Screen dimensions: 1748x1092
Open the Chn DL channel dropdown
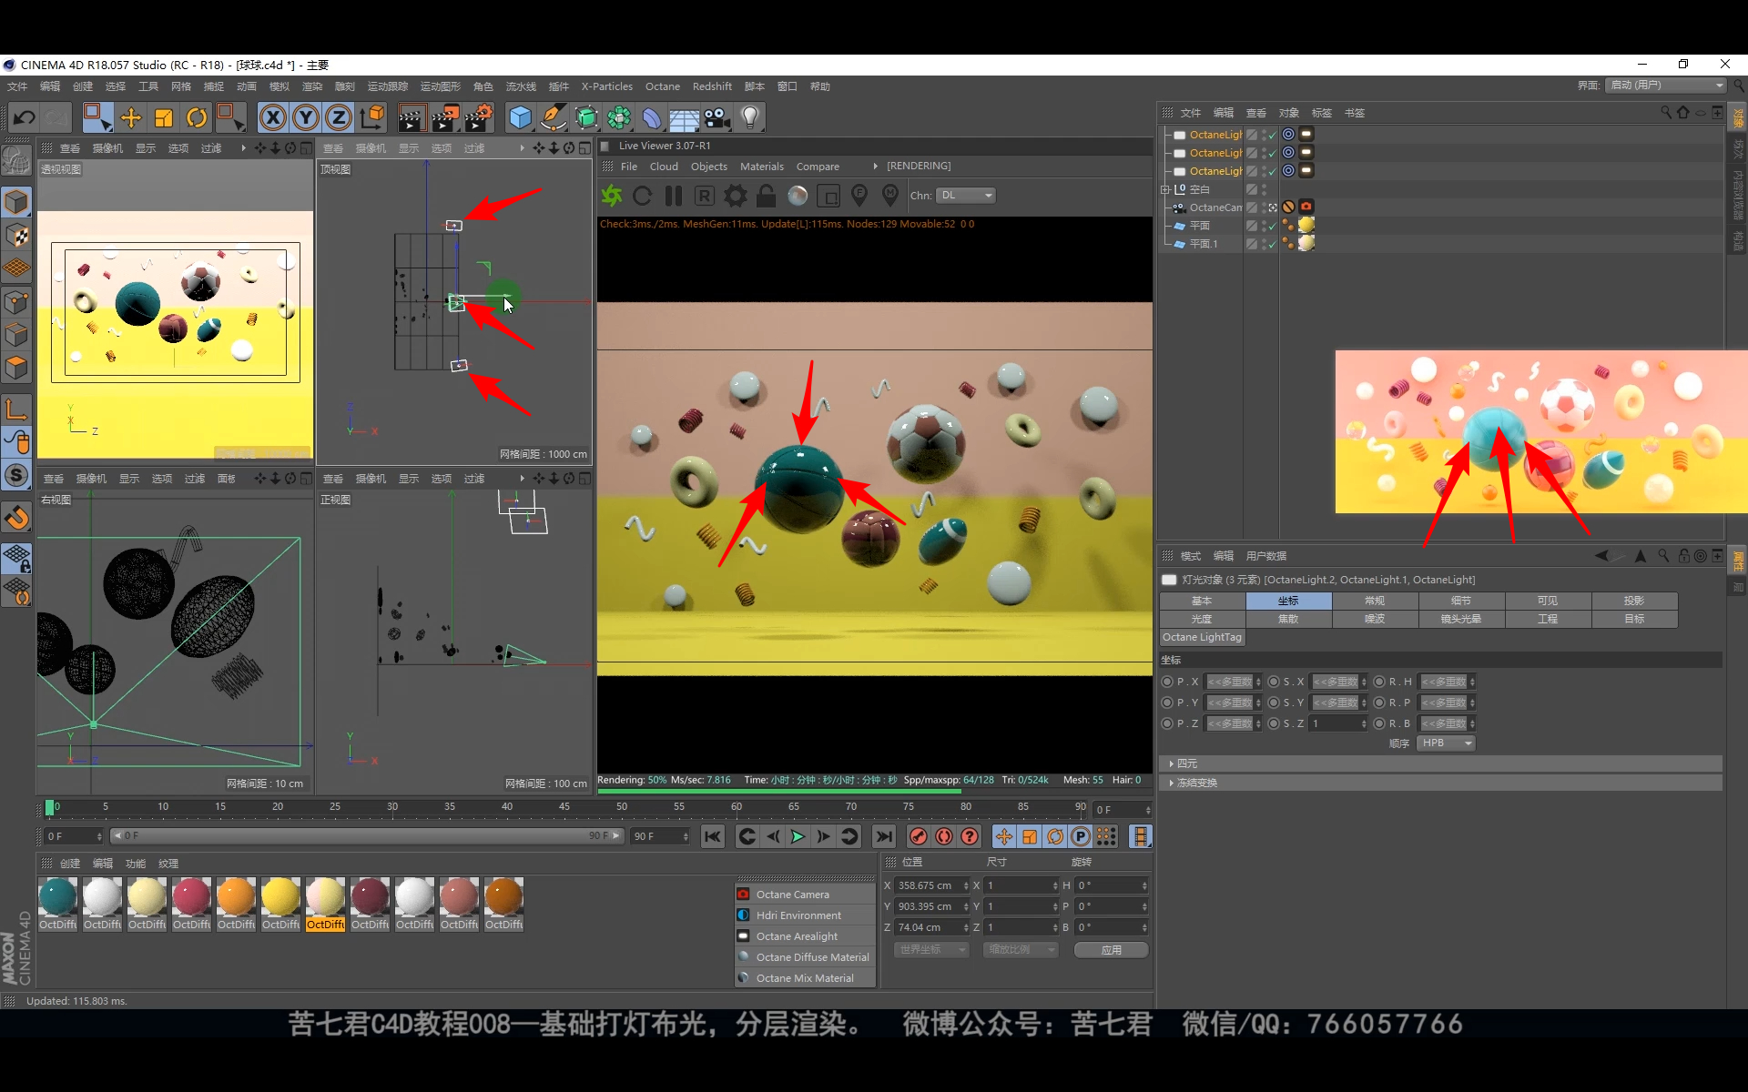(x=966, y=196)
